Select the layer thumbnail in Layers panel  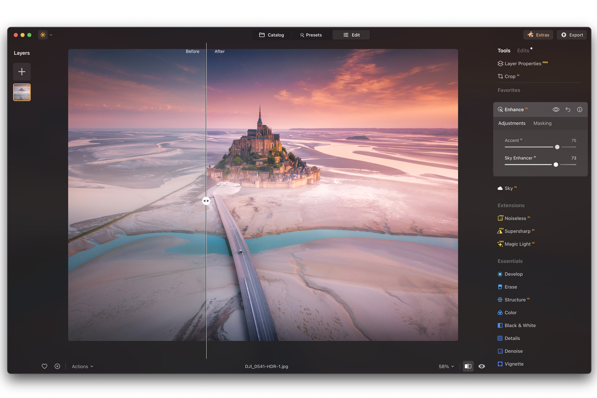[x=22, y=92]
